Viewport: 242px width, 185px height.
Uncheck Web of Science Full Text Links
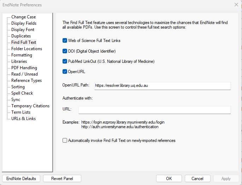(65, 41)
